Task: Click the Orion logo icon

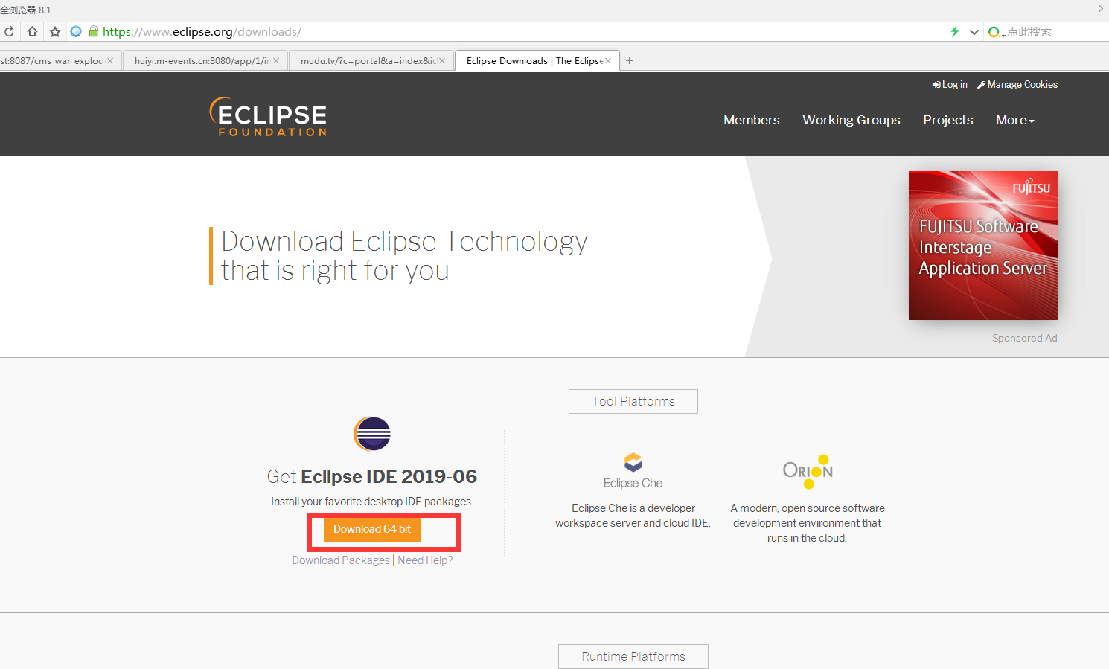Action: click(x=808, y=471)
